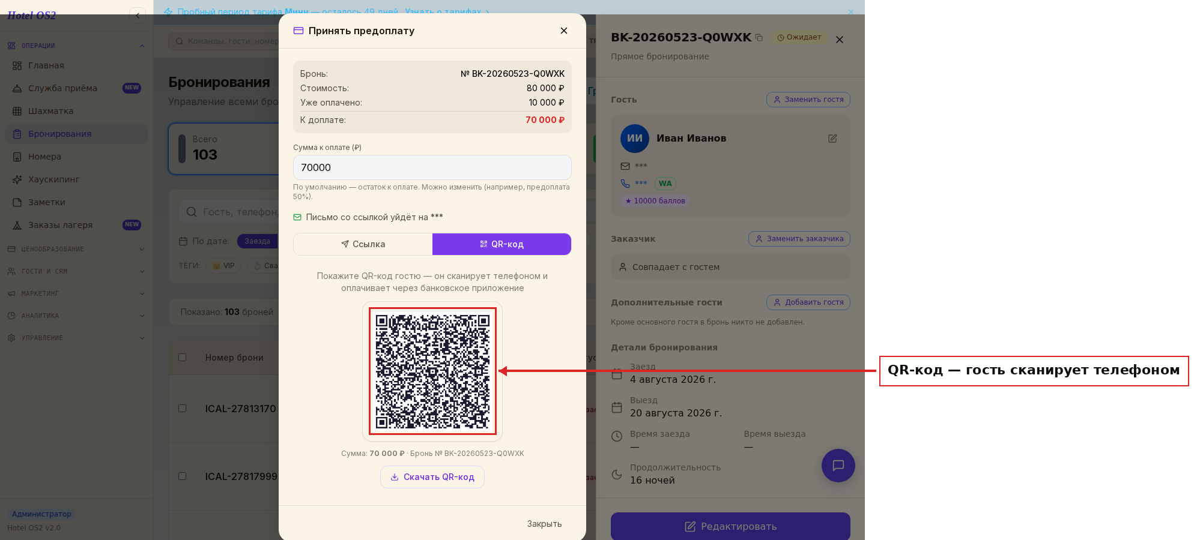Open Заметки in the sidebar
Screen dimensions: 1203x540
(76, 202)
